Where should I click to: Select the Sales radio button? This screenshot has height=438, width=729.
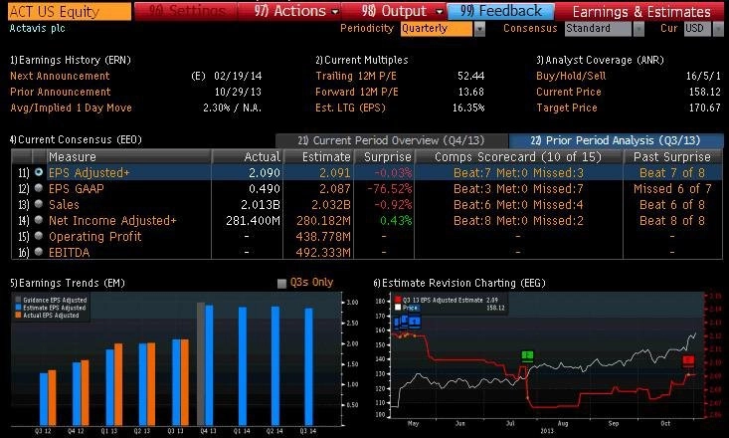(39, 204)
